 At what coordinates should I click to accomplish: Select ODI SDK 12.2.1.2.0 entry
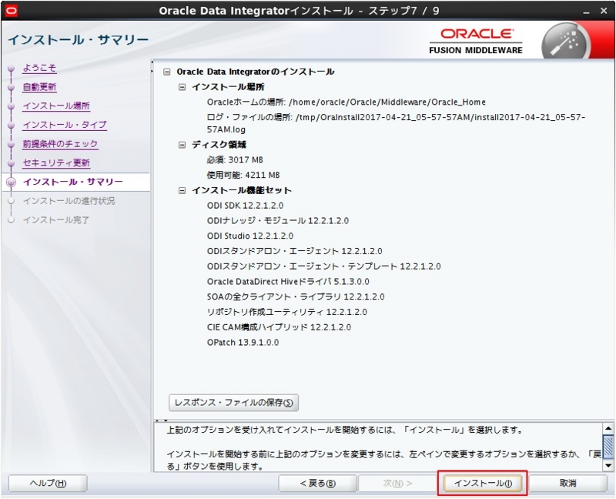pyautogui.click(x=245, y=206)
